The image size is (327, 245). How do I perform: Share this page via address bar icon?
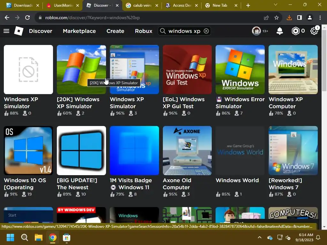pos(266,18)
